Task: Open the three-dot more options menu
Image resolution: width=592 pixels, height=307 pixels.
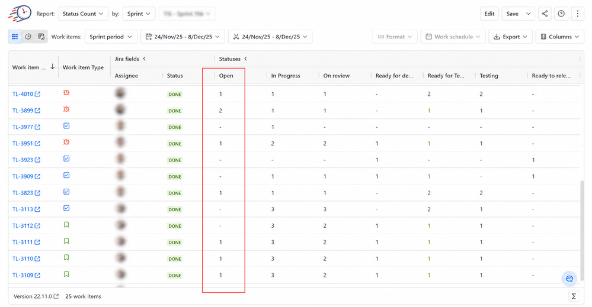Action: click(x=577, y=14)
